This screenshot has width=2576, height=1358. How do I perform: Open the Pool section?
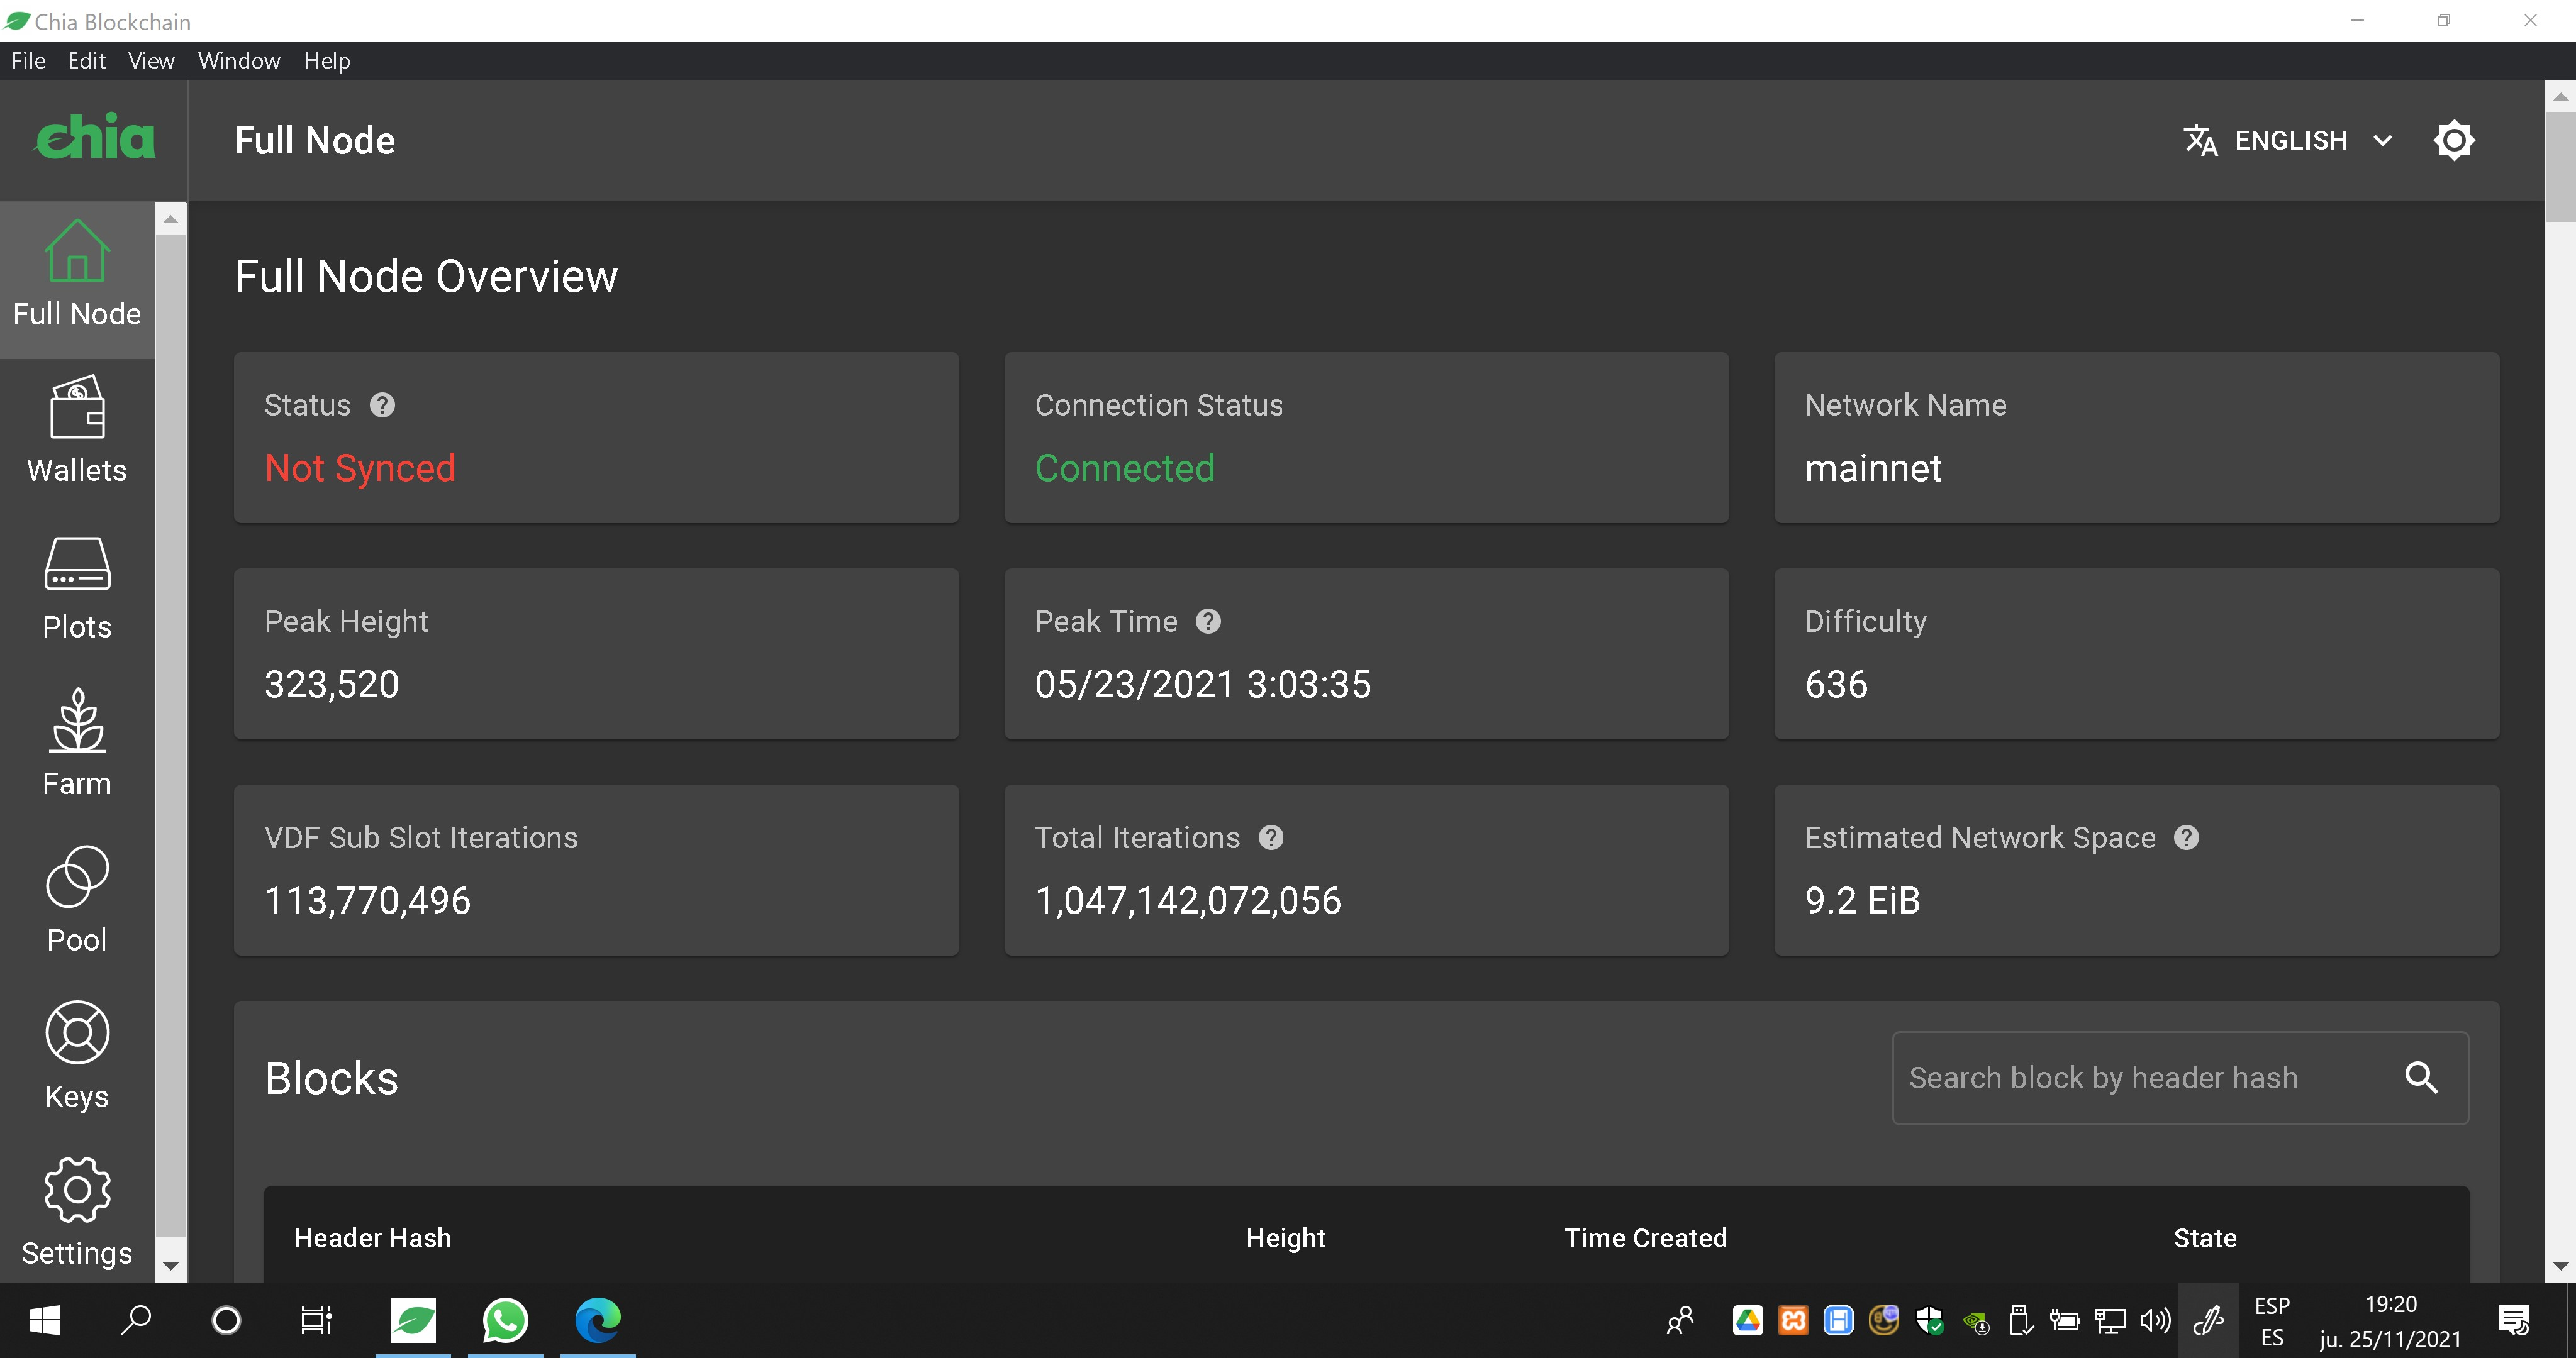coord(77,898)
